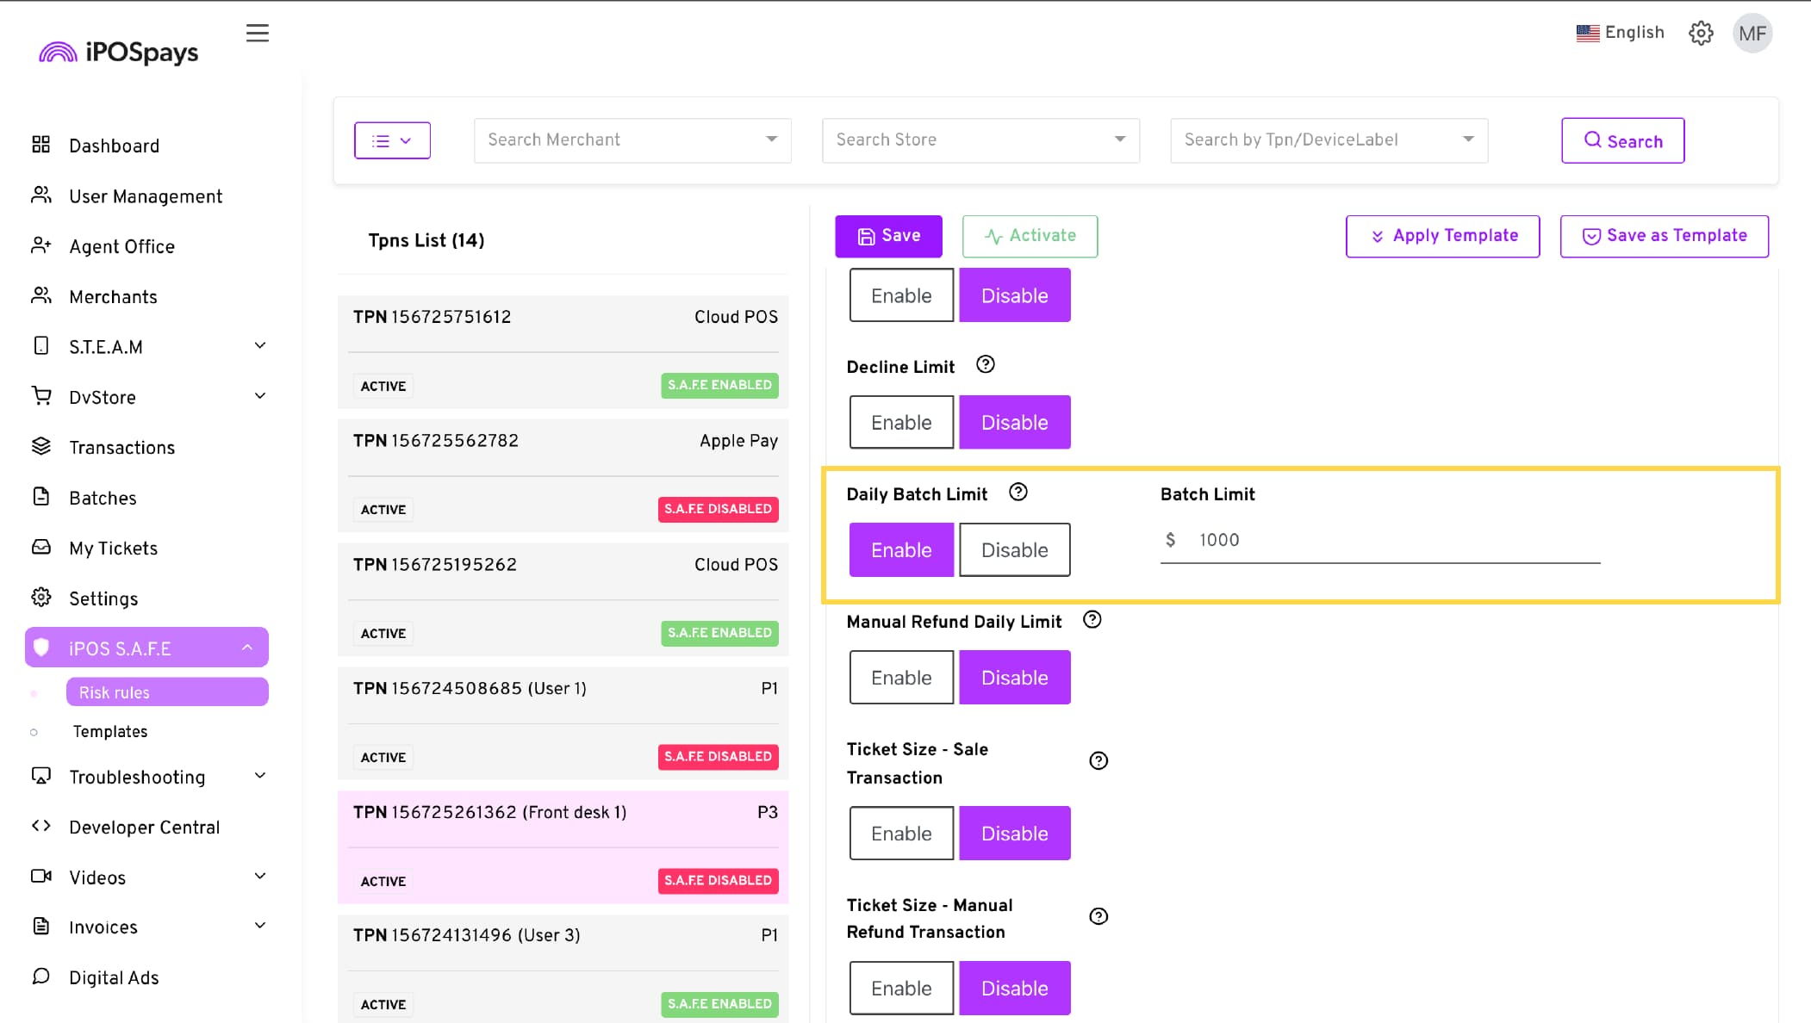Click the iPOSpays logo
Image resolution: width=1811 pixels, height=1023 pixels.
coord(119,52)
